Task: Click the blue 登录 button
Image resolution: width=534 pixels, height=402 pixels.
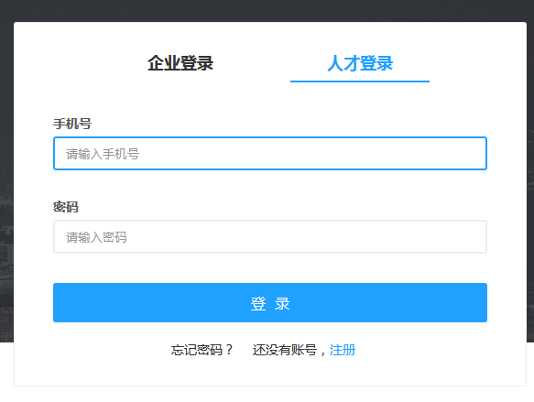Action: tap(270, 302)
